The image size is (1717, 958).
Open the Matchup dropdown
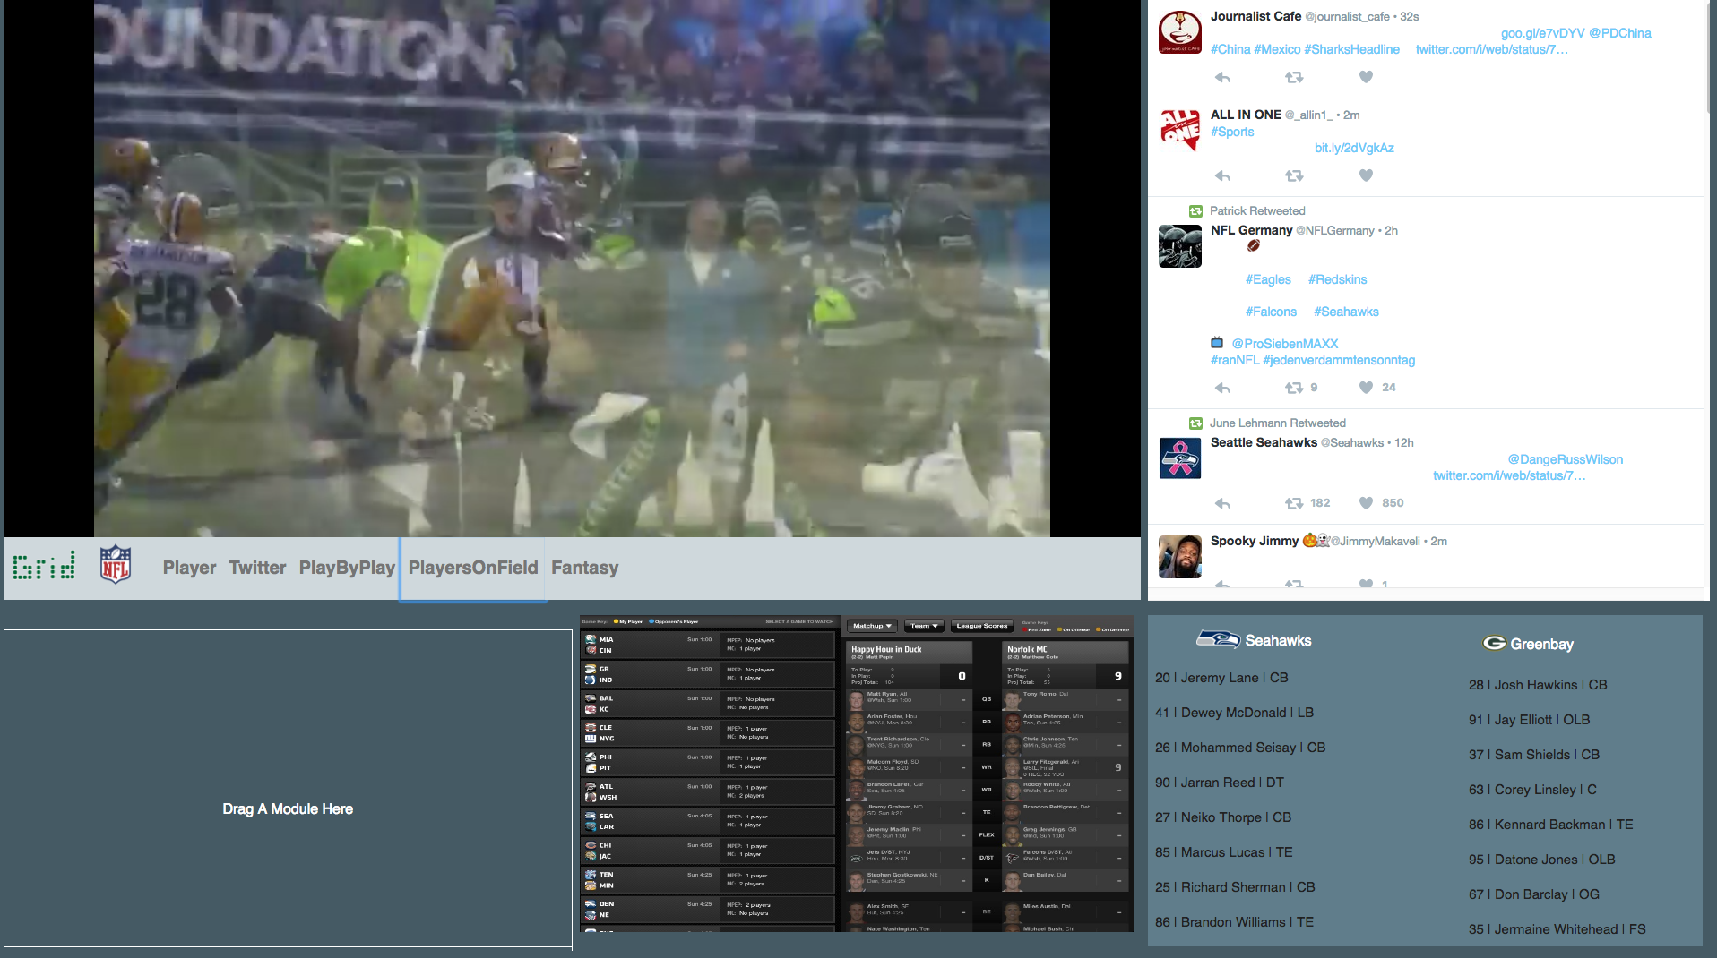872,626
